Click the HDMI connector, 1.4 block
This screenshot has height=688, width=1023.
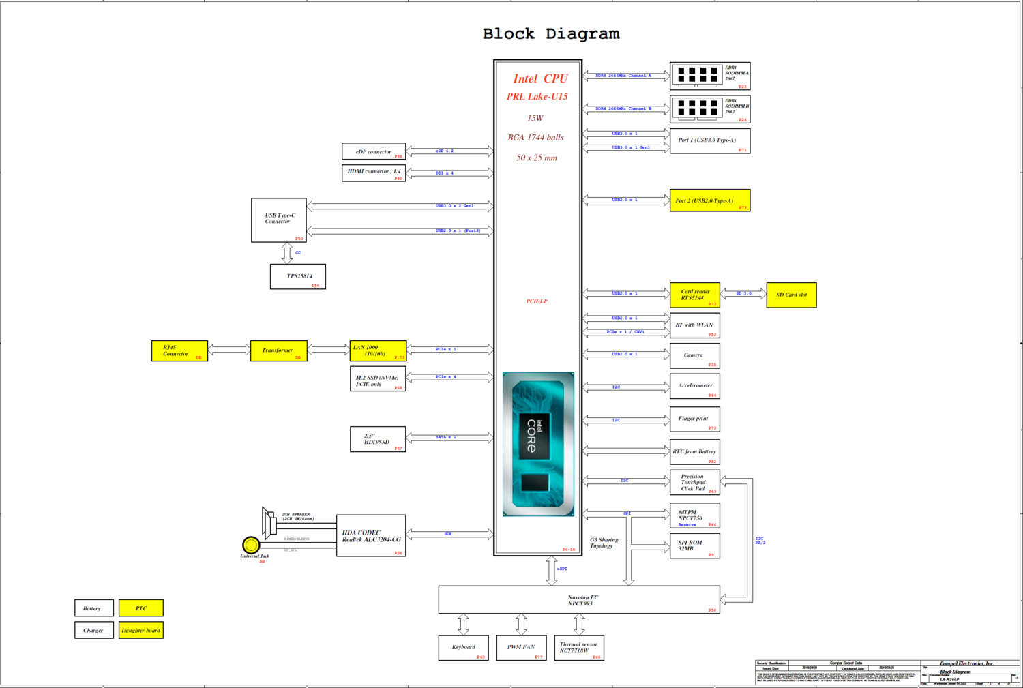tap(374, 173)
